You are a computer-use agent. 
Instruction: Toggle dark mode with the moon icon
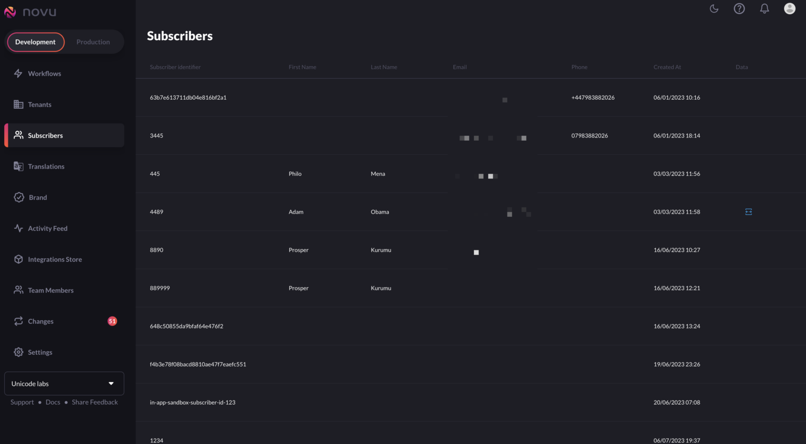tap(714, 8)
